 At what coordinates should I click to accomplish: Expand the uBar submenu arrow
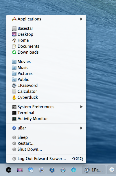(81, 128)
